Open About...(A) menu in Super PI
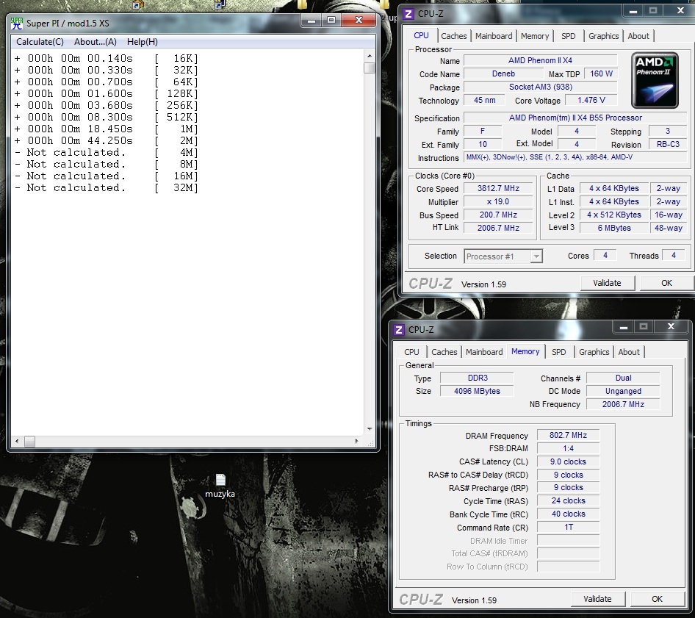695x618 pixels. 96,42
